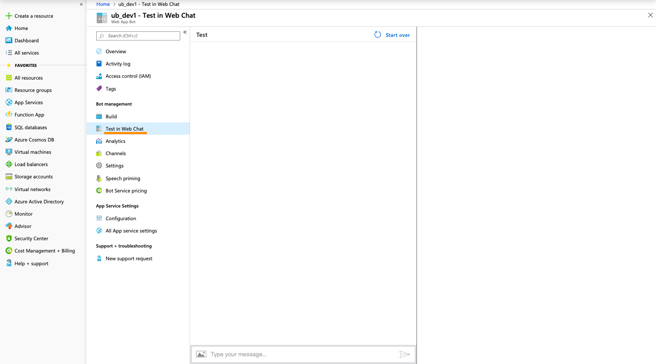Click the Type your message input field
The width and height of the screenshot is (656, 364).
click(x=301, y=354)
